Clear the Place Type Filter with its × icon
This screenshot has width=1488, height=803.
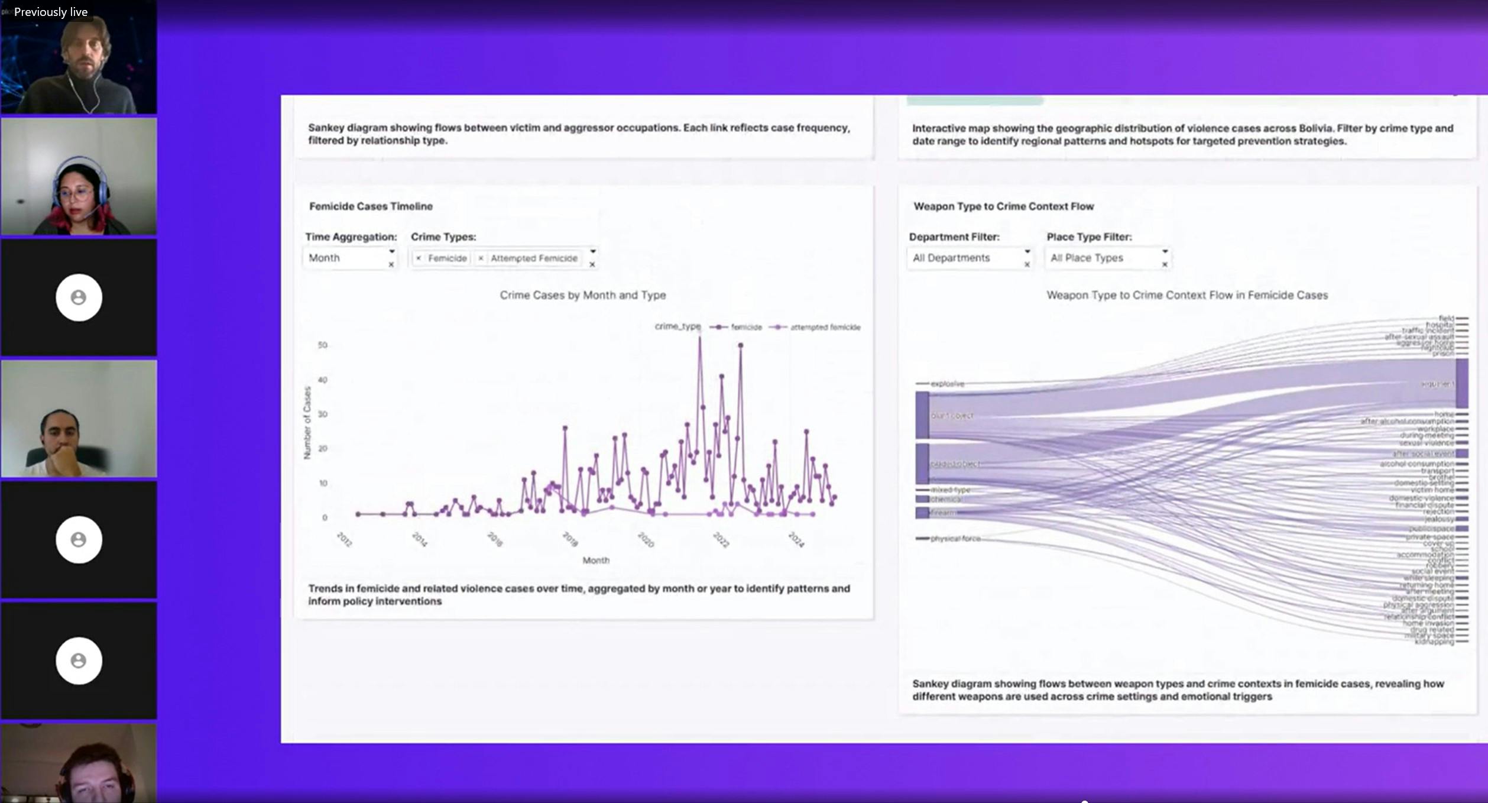pyautogui.click(x=1165, y=265)
